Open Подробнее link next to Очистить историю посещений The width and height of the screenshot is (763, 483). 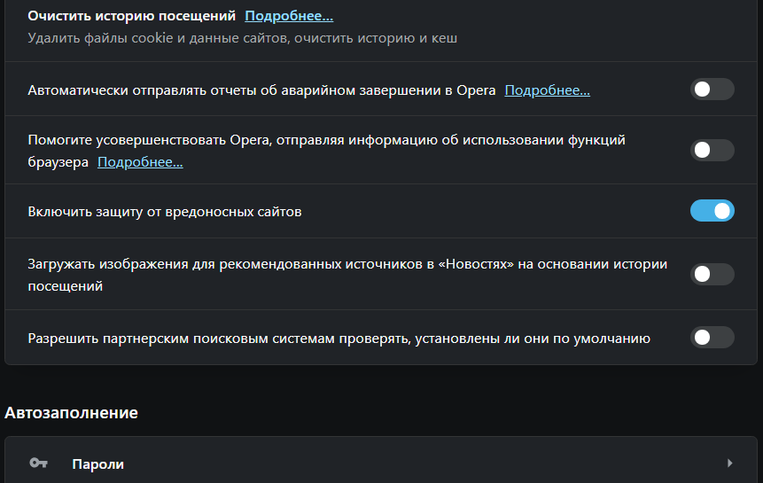point(289,16)
